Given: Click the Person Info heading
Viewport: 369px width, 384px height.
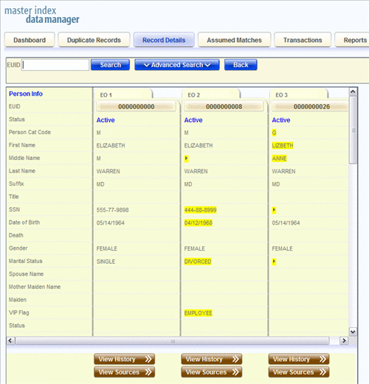Looking at the screenshot, I should 26,94.
